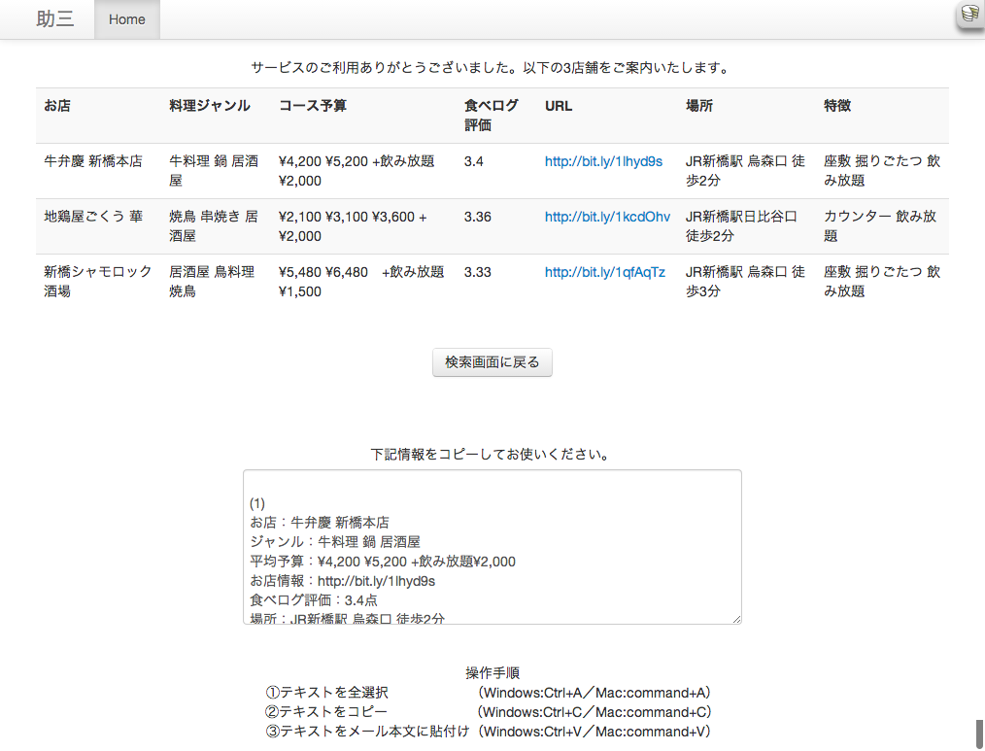The height and width of the screenshot is (751, 985).
Task: Click textarea line ジャンル：牛料理 鍋 居酒屋
Action: (335, 542)
